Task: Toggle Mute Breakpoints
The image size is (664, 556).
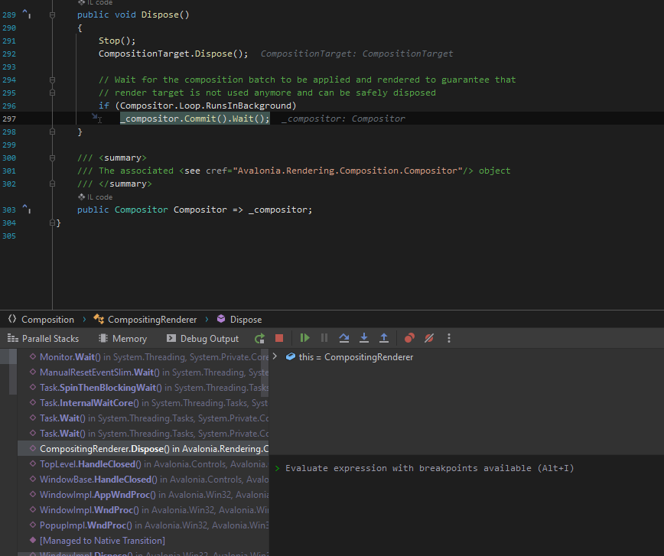Action: (x=428, y=337)
